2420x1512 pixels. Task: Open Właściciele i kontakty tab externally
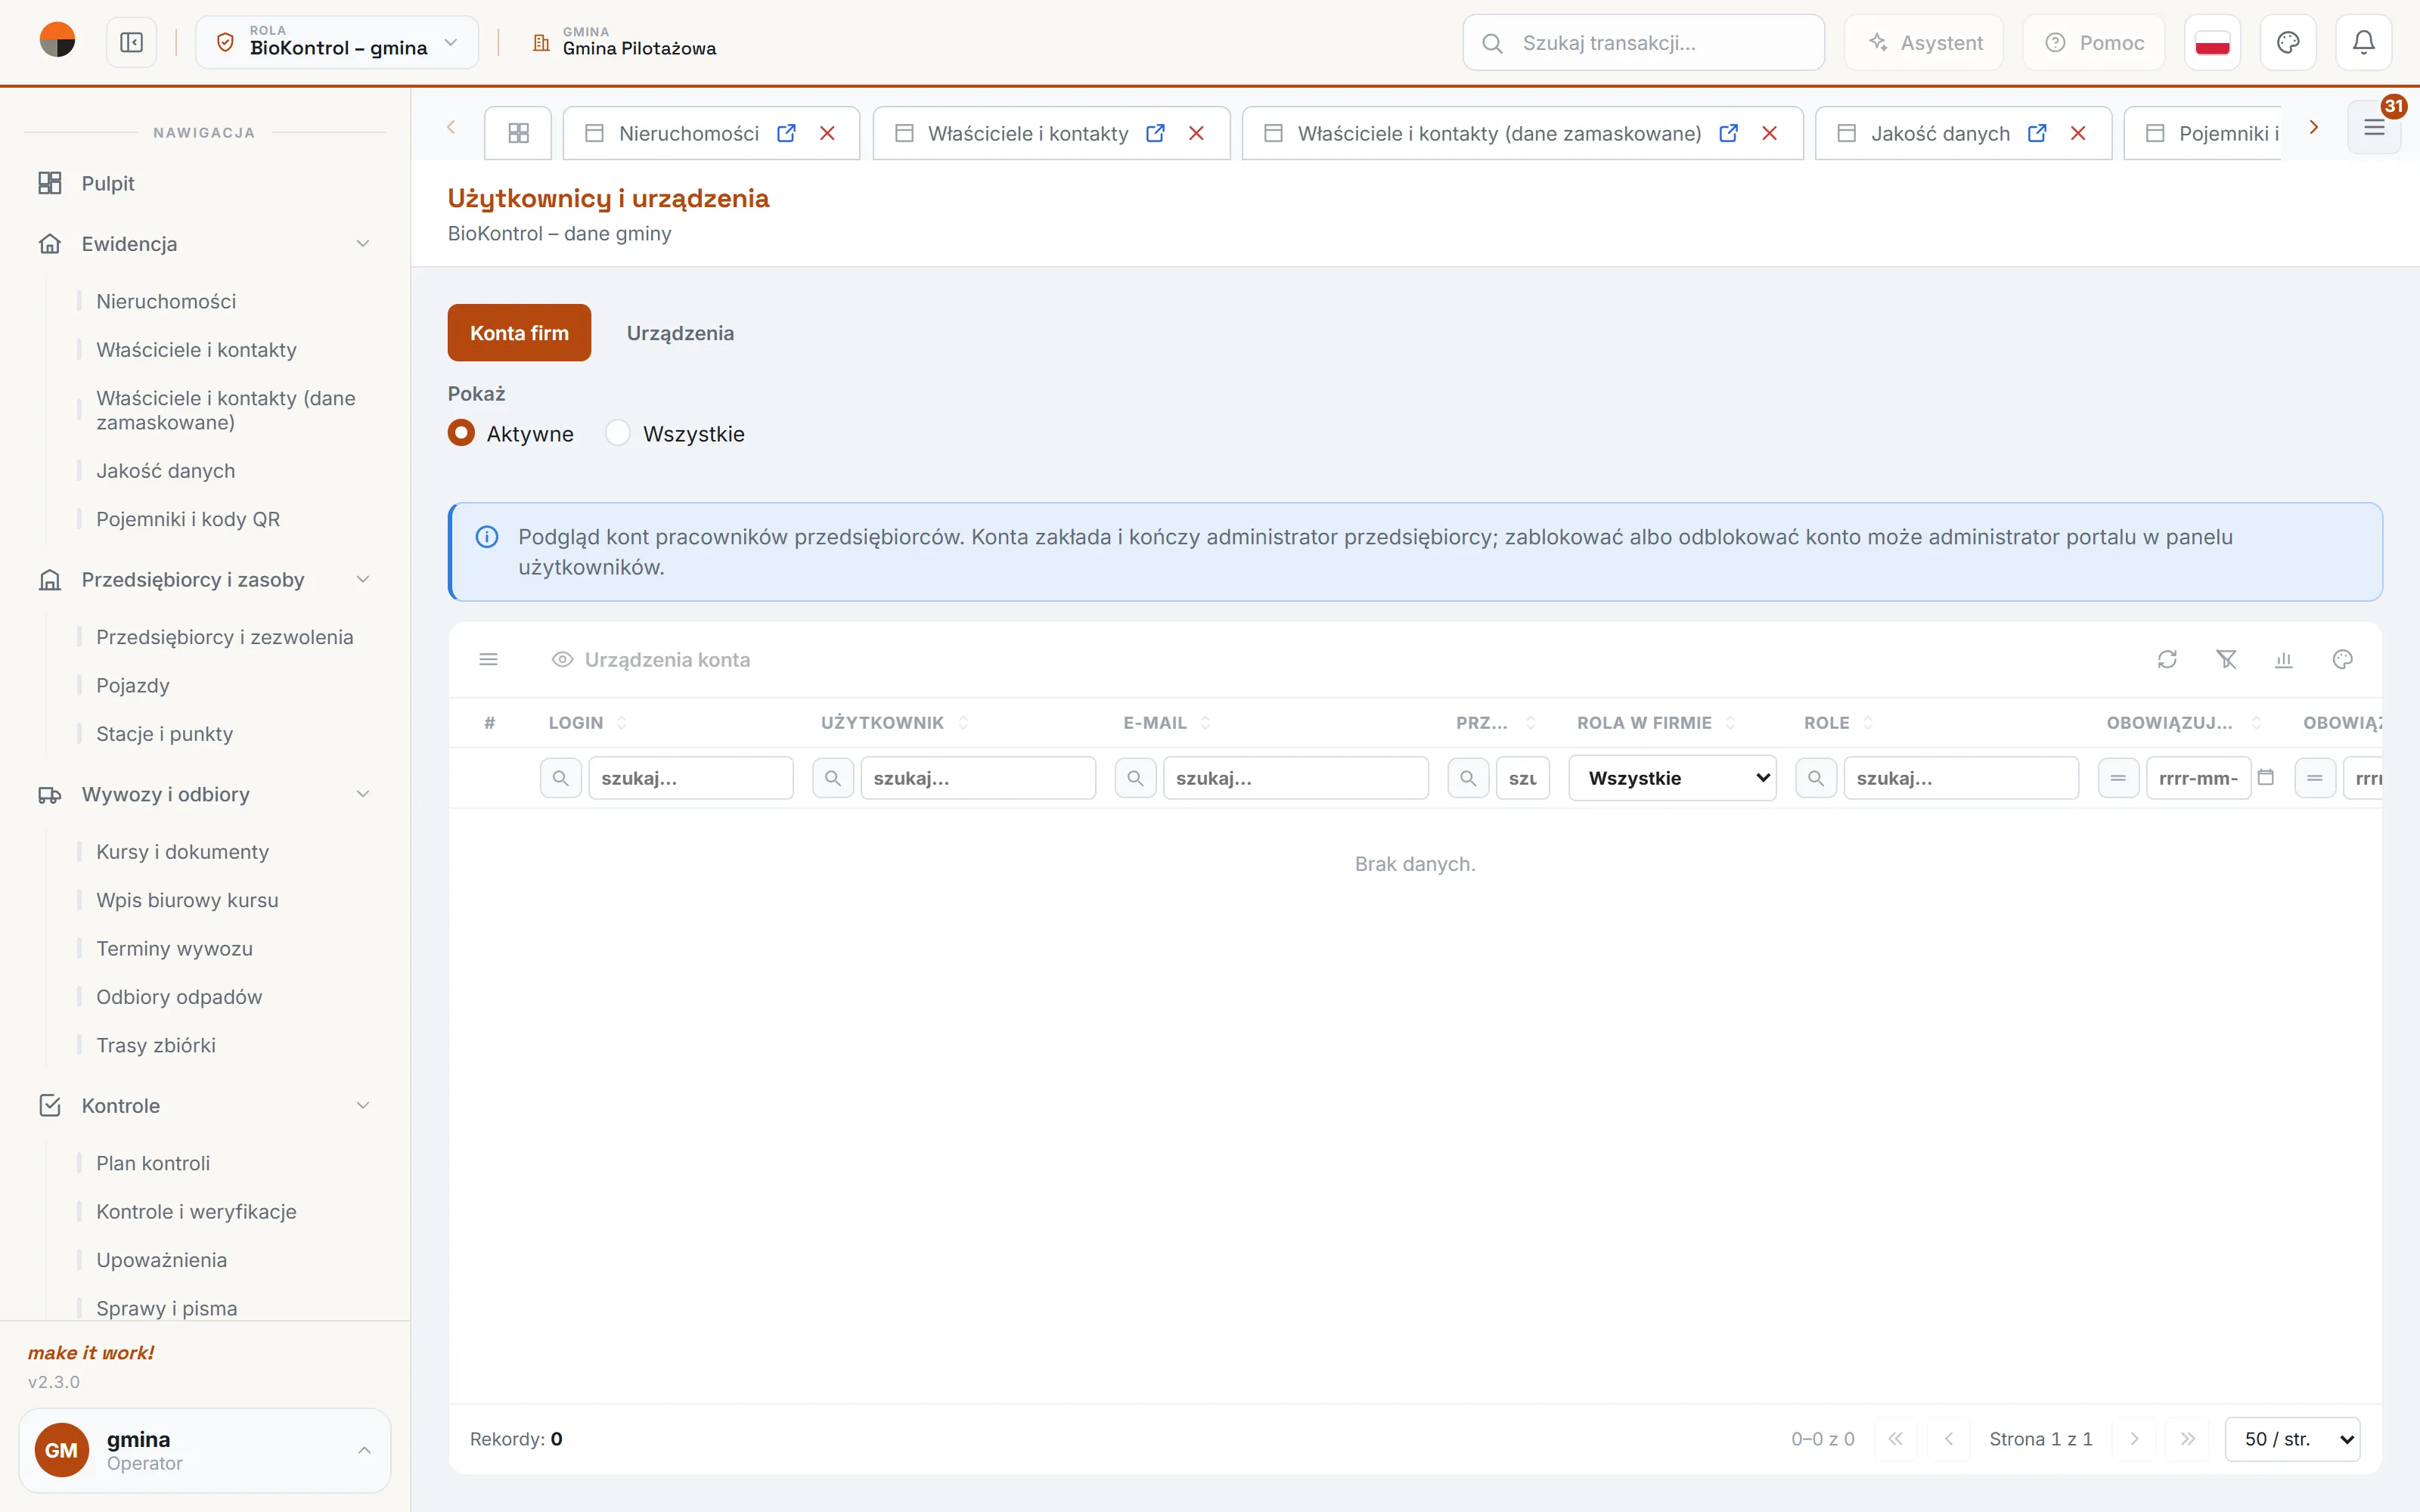click(x=1155, y=133)
